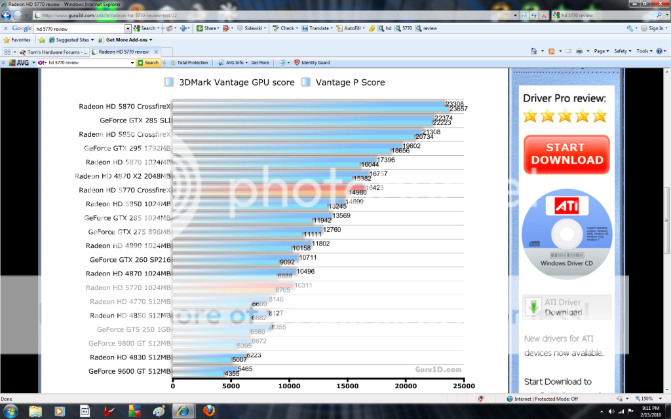Viewport: 671px width, 419px height.
Task: Click Identity Guard on the AVG toolbar
Action: [312, 63]
